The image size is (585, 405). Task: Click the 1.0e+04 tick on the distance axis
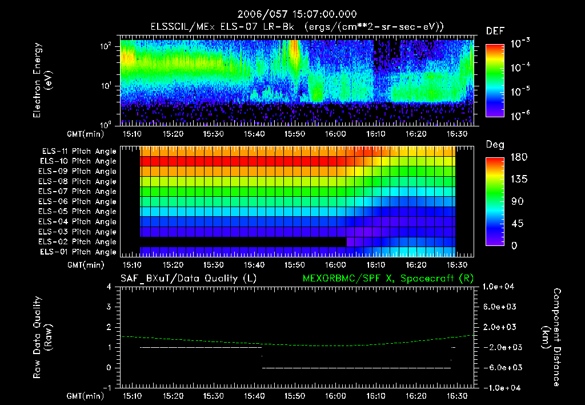(x=498, y=287)
